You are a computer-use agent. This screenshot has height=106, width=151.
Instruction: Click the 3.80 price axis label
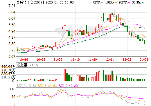tap(12, 44)
